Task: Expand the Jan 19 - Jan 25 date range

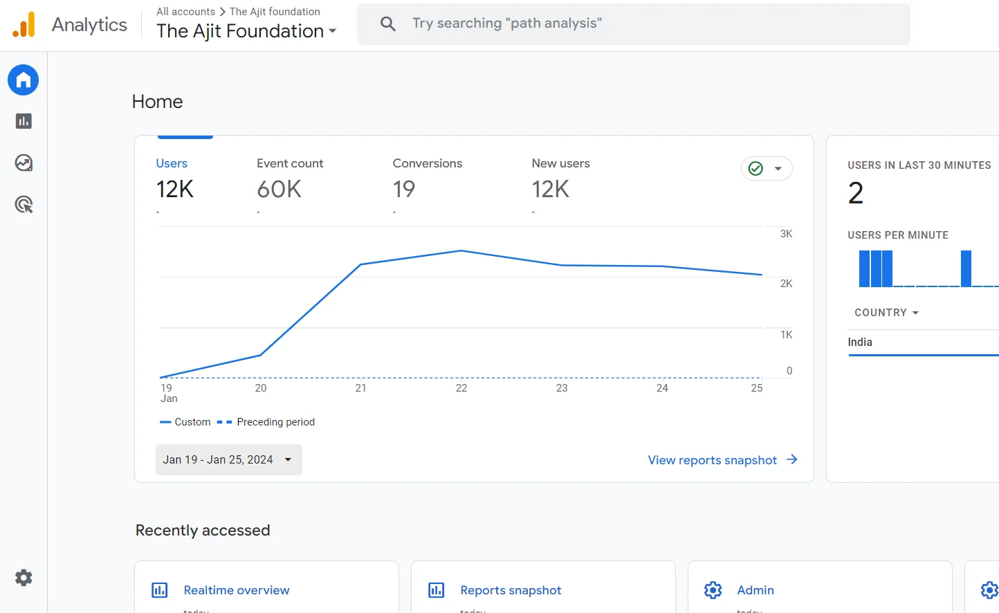Action: coord(228,459)
